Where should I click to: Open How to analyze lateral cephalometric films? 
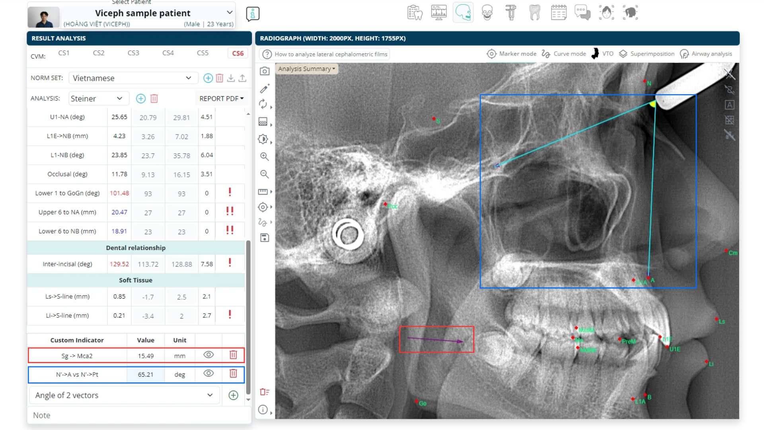click(x=325, y=54)
